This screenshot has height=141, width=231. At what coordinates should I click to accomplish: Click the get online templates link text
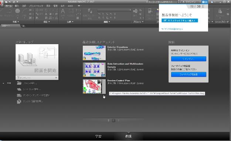tap(36, 95)
